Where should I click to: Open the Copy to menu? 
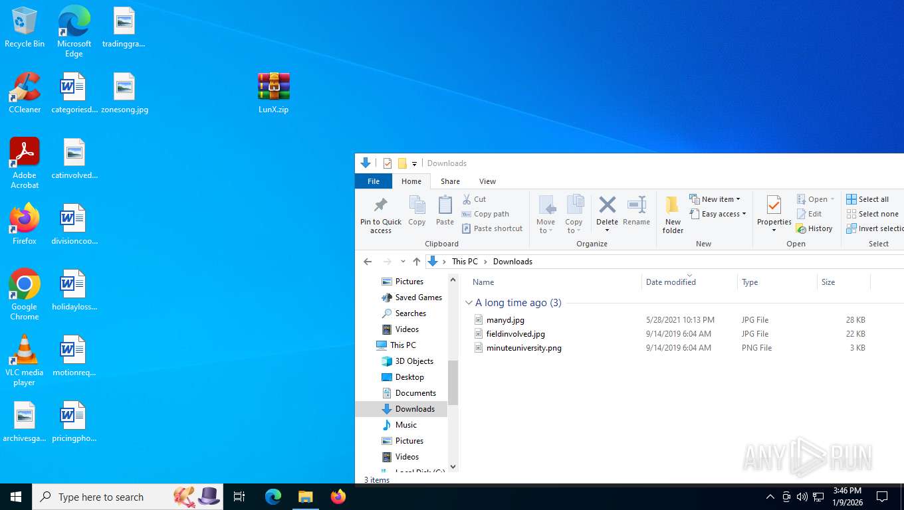pyautogui.click(x=574, y=214)
